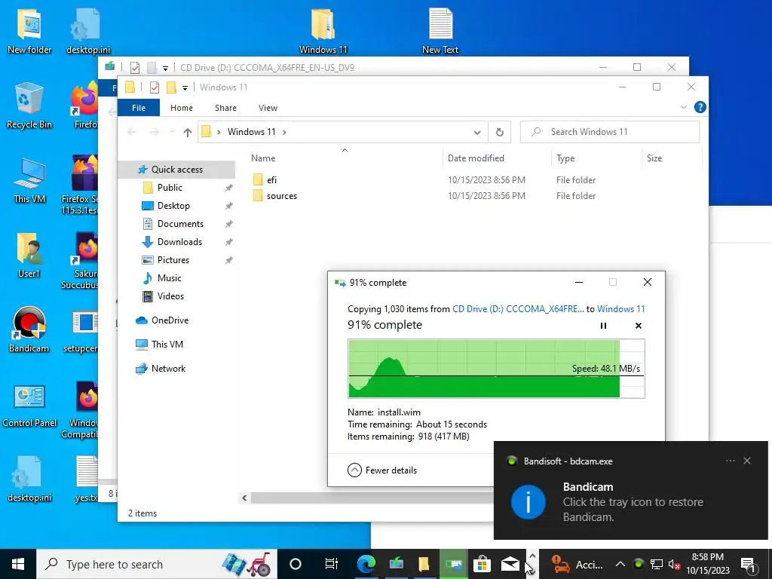The image size is (772, 579).
Task: Click the Search Windows 11 box
Action: pyautogui.click(x=609, y=132)
